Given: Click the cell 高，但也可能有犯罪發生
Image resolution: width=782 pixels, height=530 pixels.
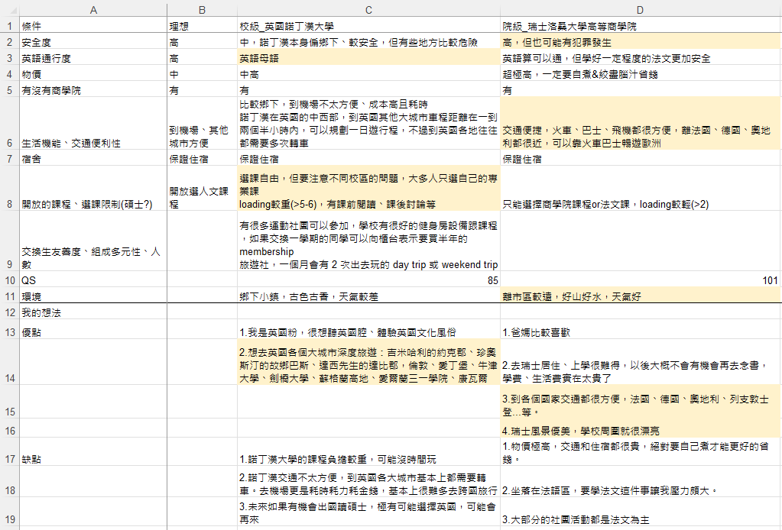Looking at the screenshot, I should coord(641,41).
